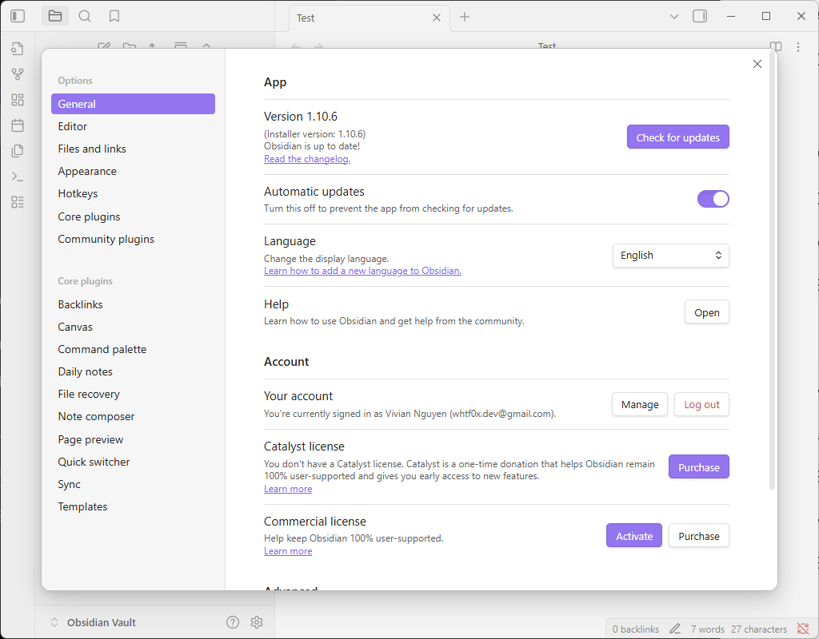Click the help icon beside Obsidian Vault
819x639 pixels.
[233, 622]
